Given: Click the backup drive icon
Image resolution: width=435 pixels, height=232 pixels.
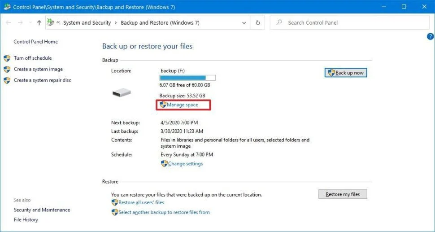Looking at the screenshot, I should tap(121, 92).
